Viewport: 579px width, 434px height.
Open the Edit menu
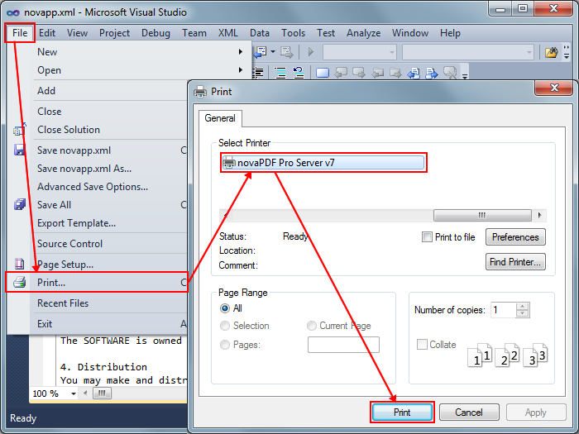coord(47,33)
